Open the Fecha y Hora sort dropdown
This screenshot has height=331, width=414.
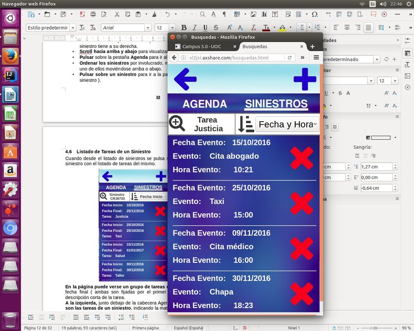tap(287, 125)
